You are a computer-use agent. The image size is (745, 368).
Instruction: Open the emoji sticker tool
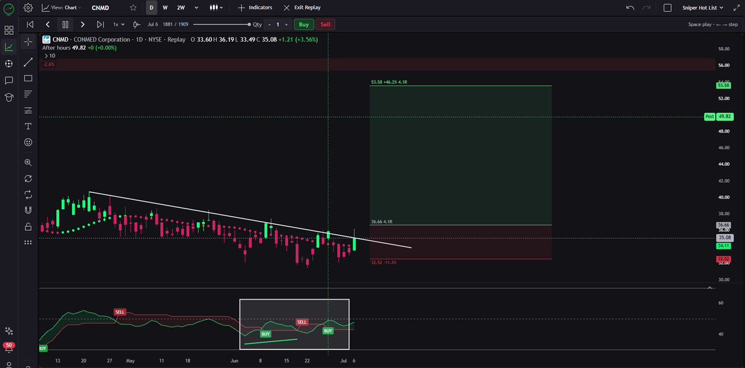28,142
